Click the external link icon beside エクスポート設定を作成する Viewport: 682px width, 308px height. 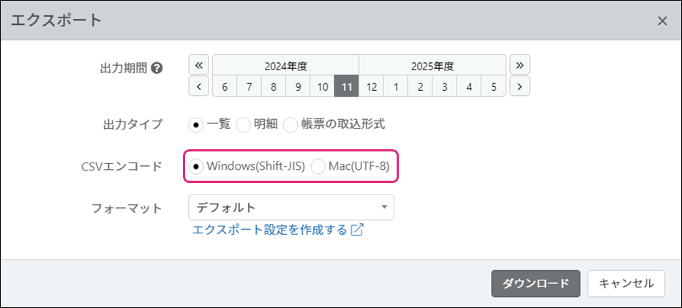pos(357,230)
